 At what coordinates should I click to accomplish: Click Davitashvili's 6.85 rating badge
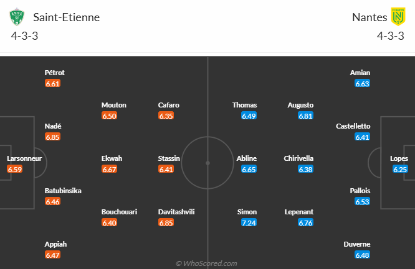tap(166, 222)
